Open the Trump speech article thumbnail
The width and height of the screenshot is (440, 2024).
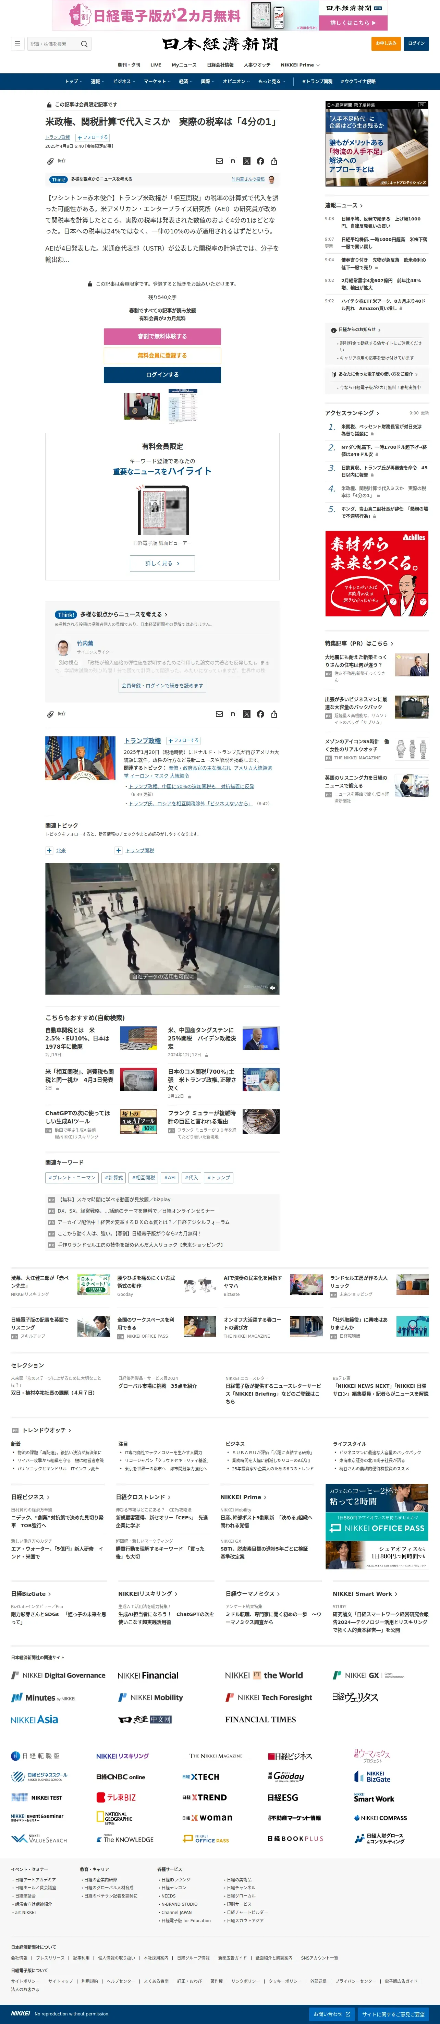(x=142, y=406)
